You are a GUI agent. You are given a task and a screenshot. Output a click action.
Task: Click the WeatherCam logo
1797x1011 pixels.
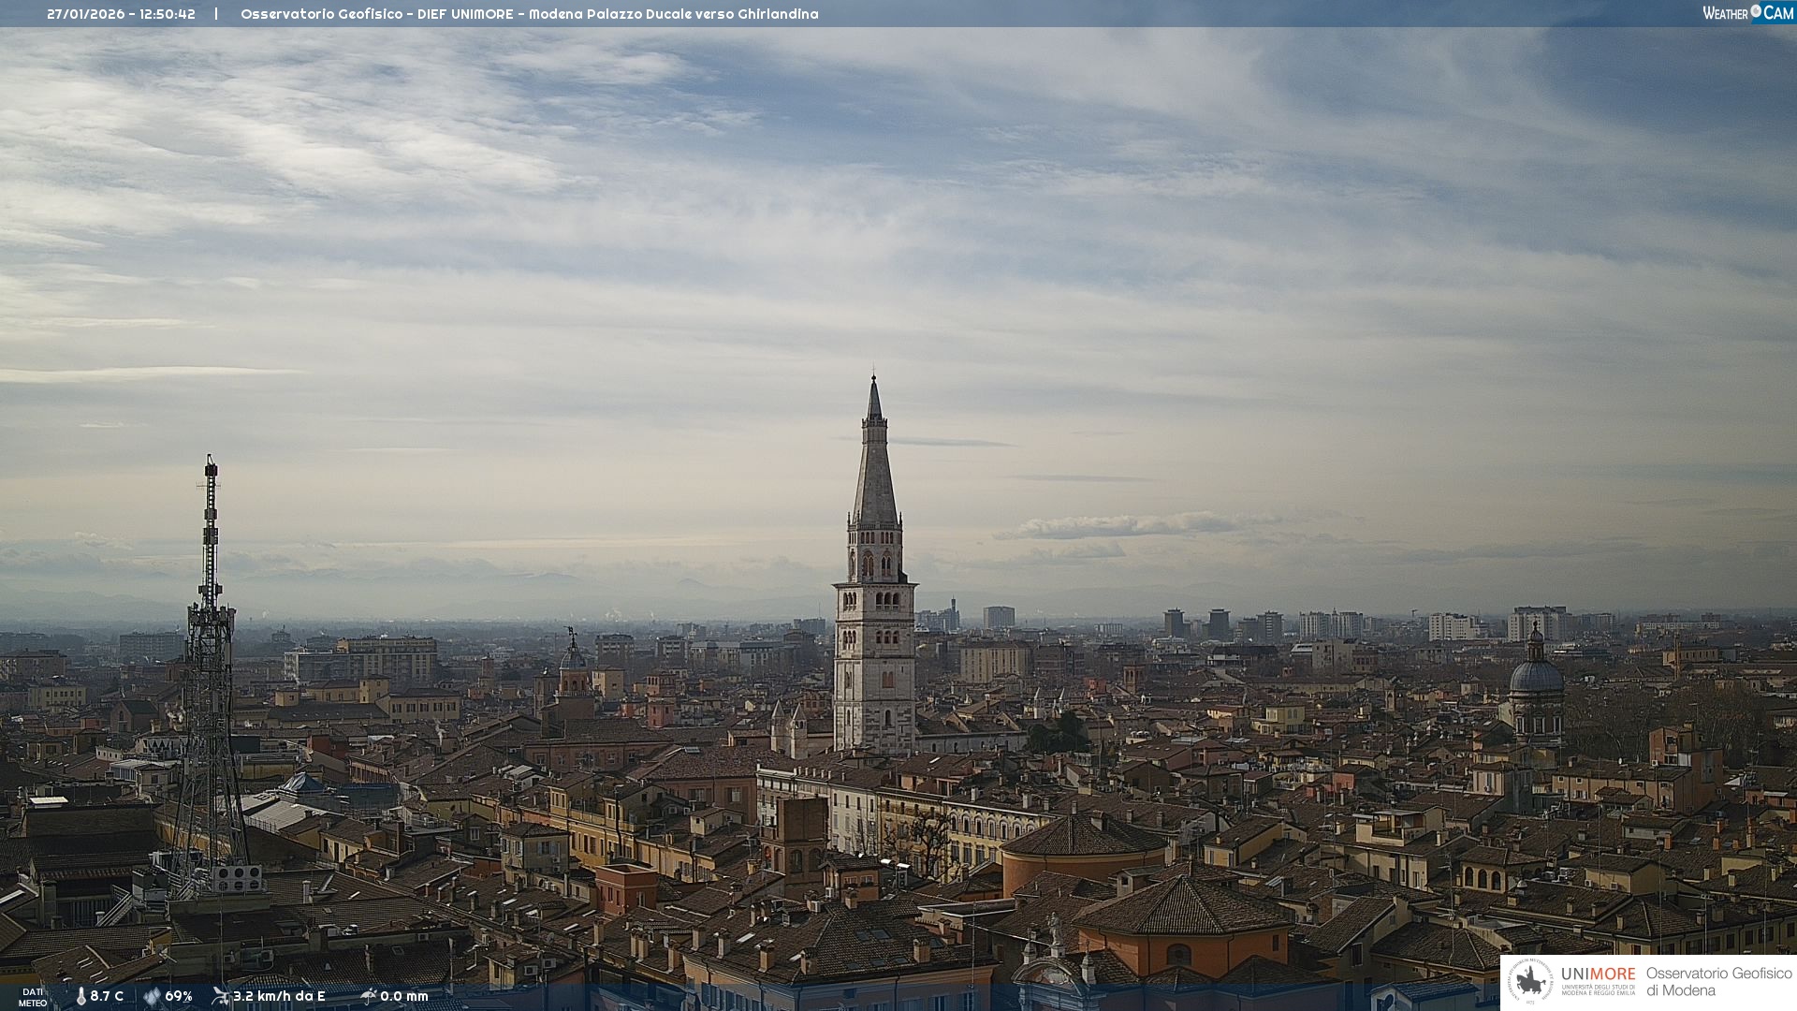[x=1747, y=13]
